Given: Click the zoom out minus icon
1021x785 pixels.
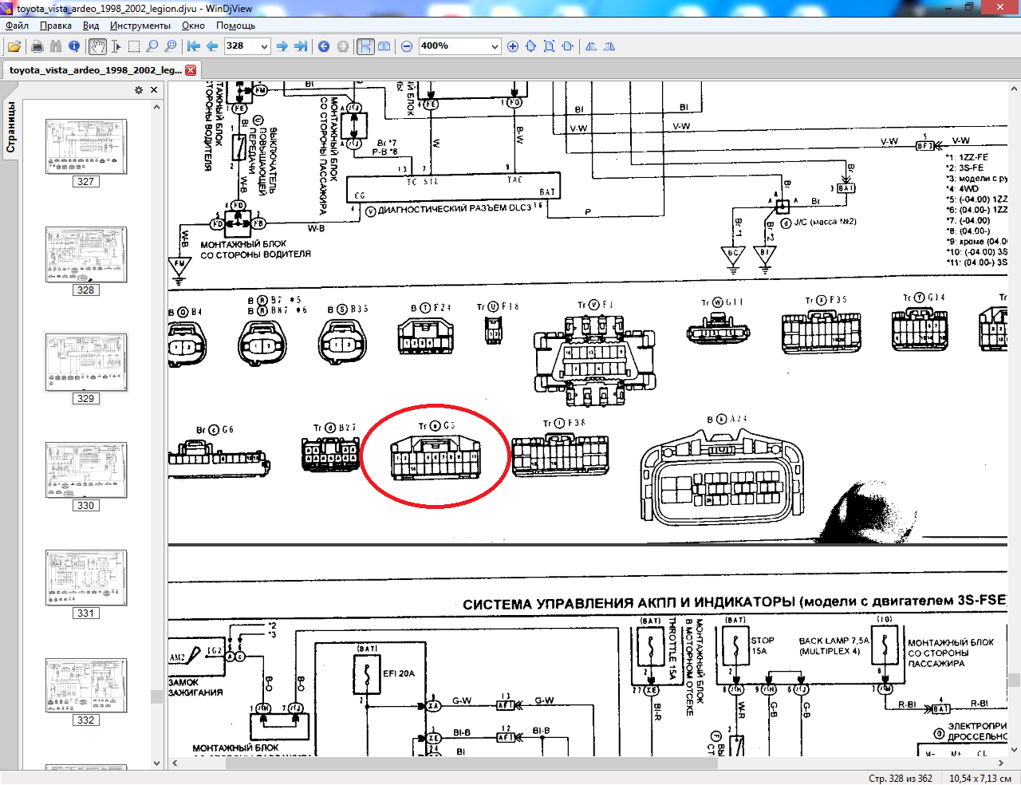Looking at the screenshot, I should [407, 46].
